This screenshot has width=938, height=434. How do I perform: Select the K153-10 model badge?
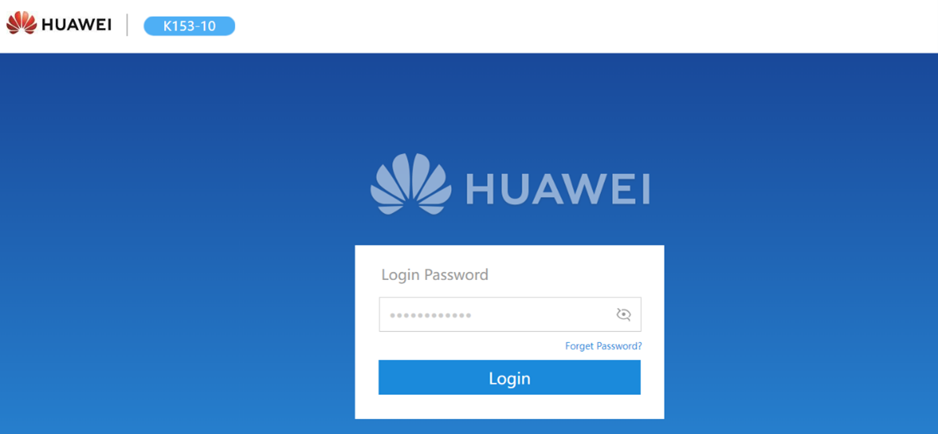pos(189,27)
